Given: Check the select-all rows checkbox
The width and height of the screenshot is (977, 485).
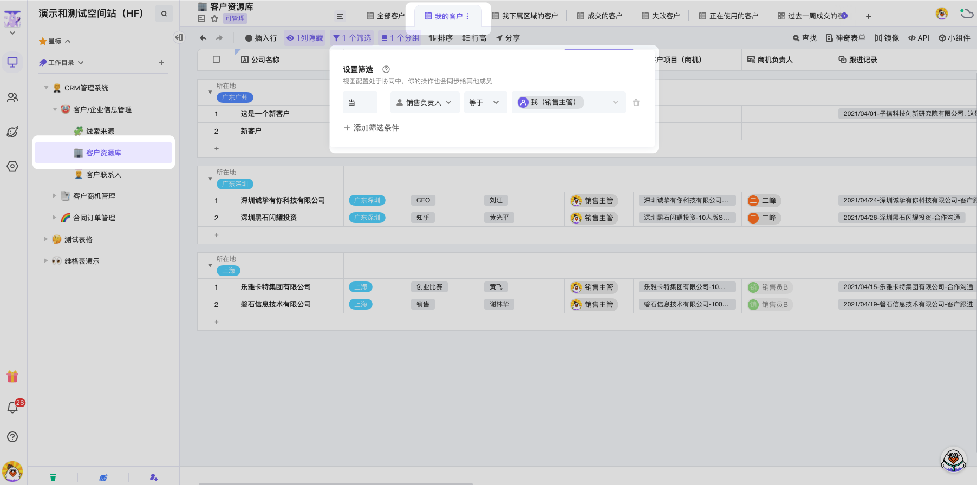Looking at the screenshot, I should 217,60.
